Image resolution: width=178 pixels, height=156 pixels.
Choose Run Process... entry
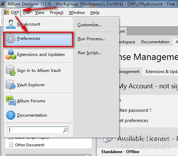pyautogui.click(x=91, y=39)
